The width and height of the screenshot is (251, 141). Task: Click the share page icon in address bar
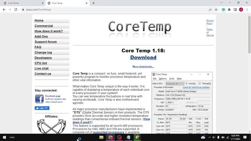click(x=210, y=9)
